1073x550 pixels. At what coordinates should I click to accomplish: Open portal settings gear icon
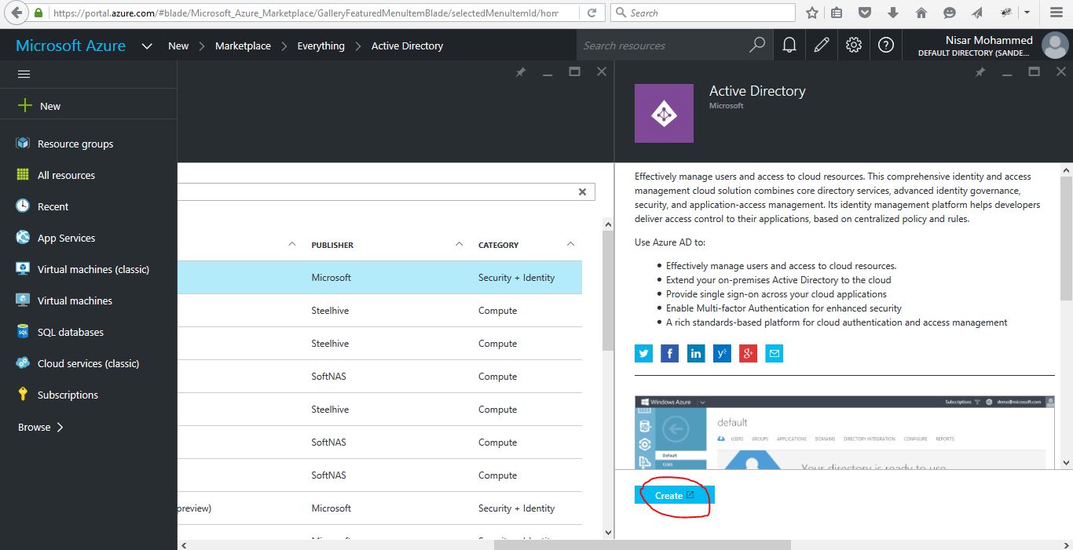click(x=854, y=46)
